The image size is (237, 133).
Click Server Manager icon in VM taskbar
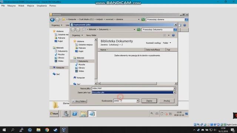66,113
